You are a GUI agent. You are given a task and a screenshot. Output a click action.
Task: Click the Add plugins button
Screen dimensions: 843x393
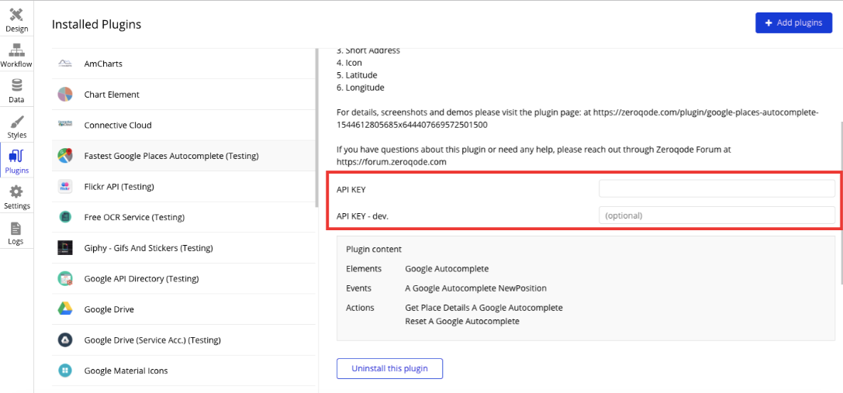pyautogui.click(x=793, y=22)
